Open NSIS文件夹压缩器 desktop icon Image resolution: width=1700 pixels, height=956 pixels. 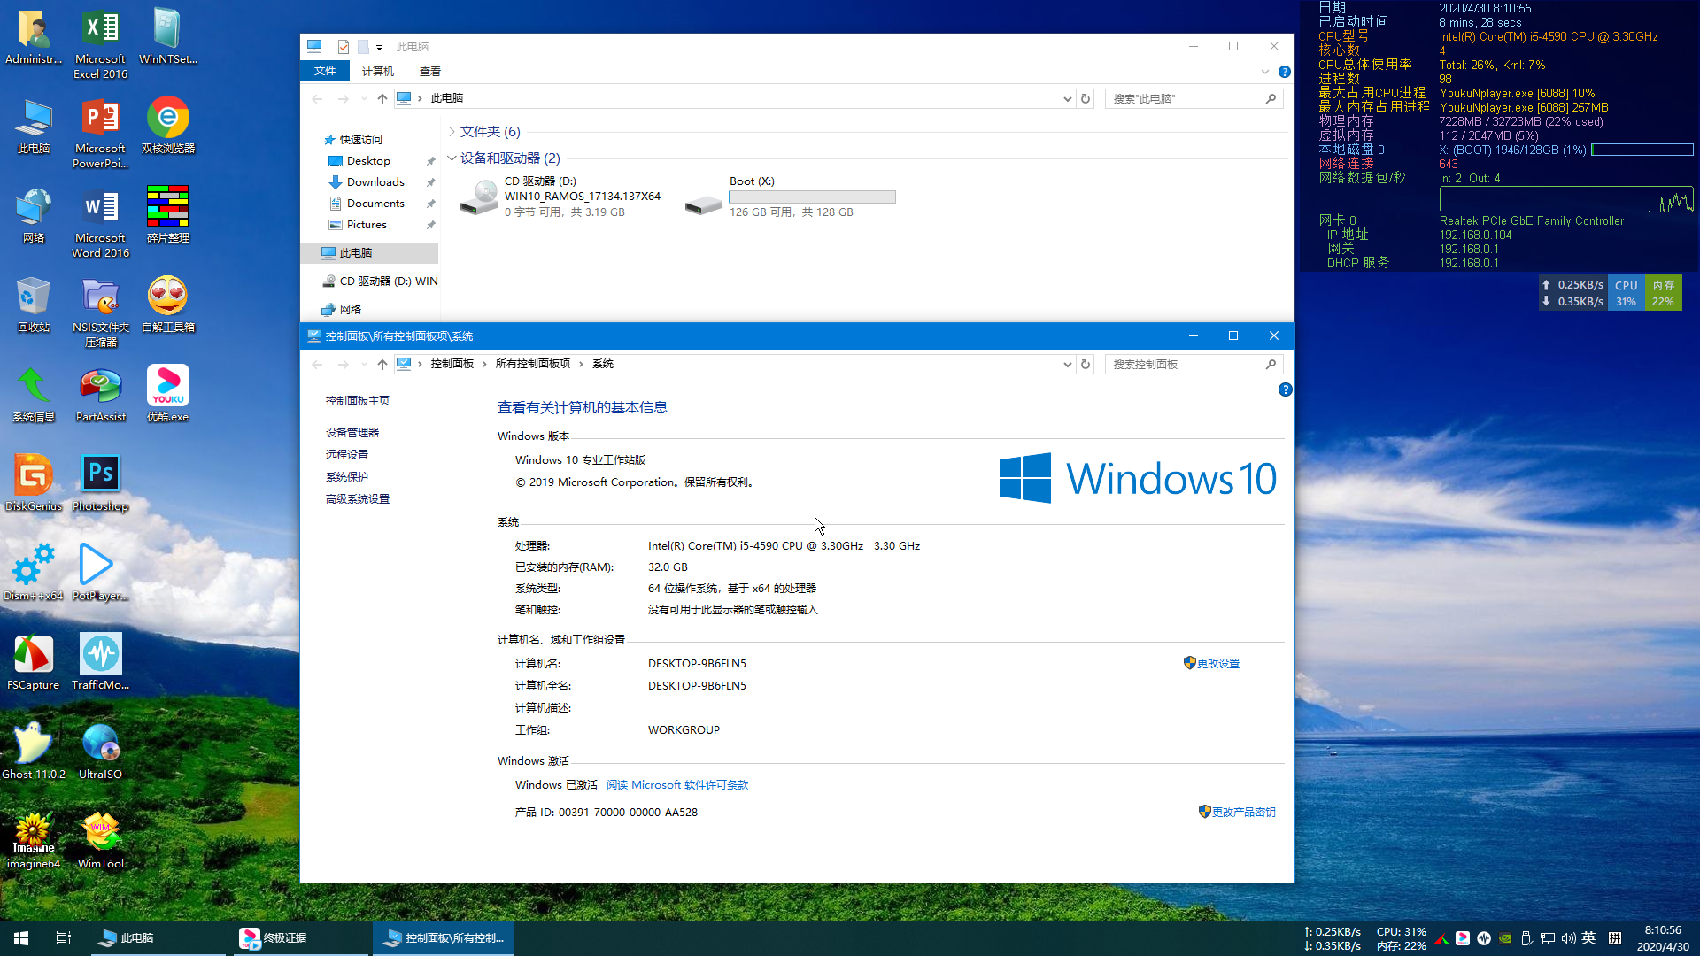100,312
